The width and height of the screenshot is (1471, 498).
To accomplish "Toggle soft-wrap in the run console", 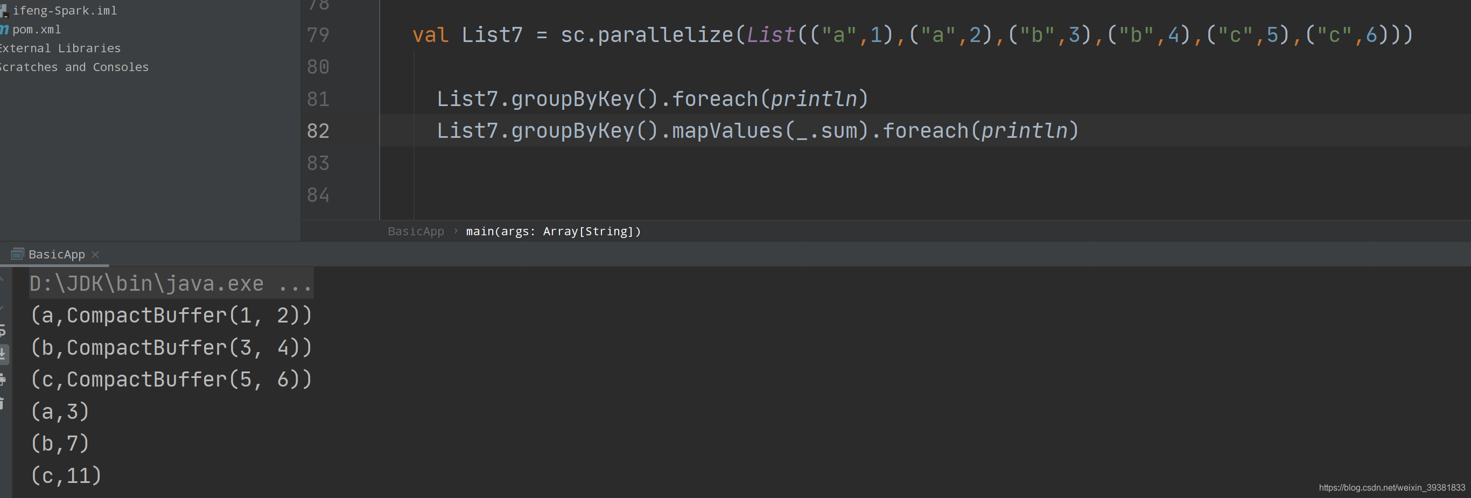I will (2, 330).
